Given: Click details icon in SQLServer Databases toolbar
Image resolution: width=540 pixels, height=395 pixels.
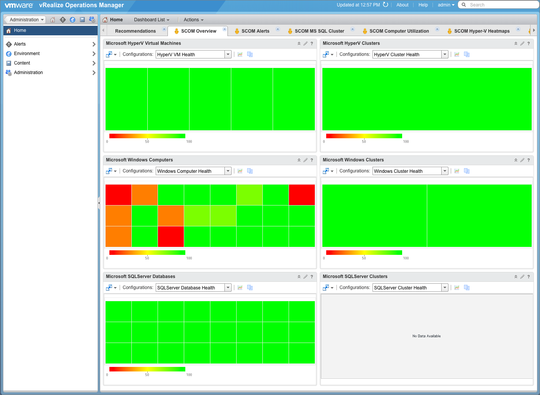Looking at the screenshot, I should click(x=250, y=288).
